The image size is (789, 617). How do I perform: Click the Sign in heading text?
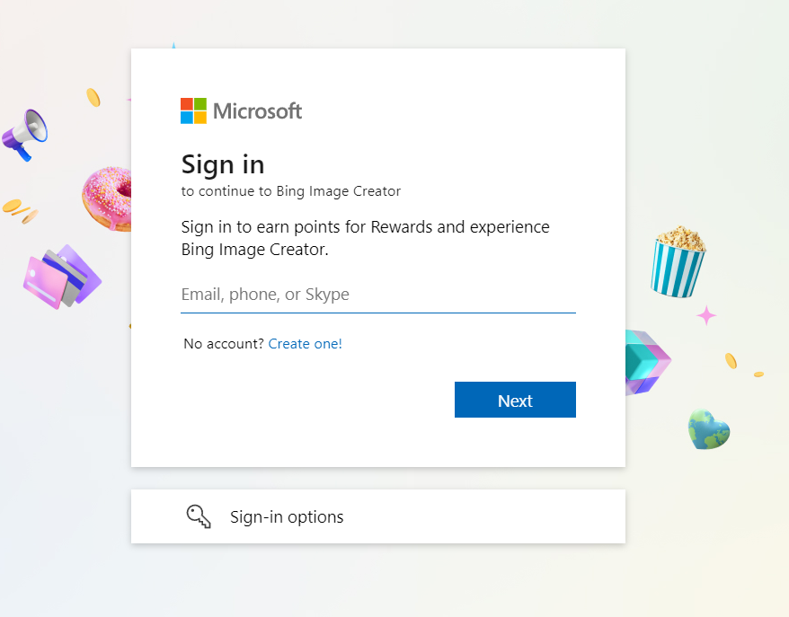(222, 165)
